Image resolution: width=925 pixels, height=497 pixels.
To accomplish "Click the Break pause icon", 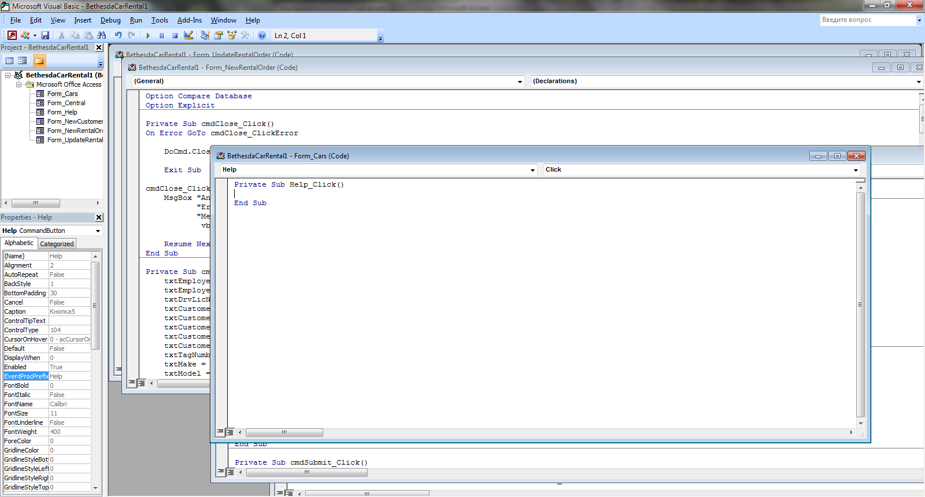I will (161, 35).
